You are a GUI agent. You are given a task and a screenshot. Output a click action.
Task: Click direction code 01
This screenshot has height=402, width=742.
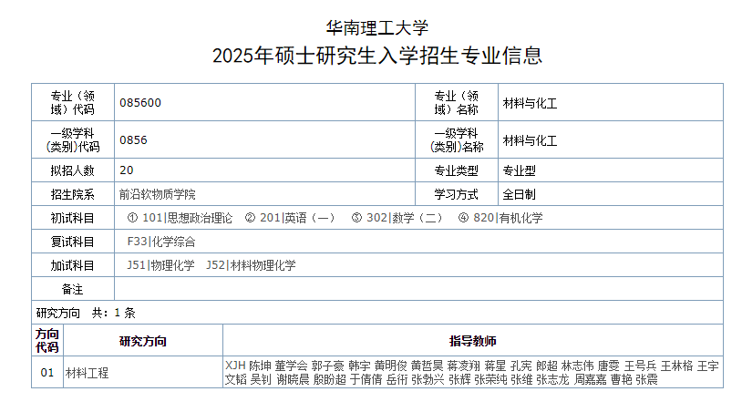click(x=47, y=373)
